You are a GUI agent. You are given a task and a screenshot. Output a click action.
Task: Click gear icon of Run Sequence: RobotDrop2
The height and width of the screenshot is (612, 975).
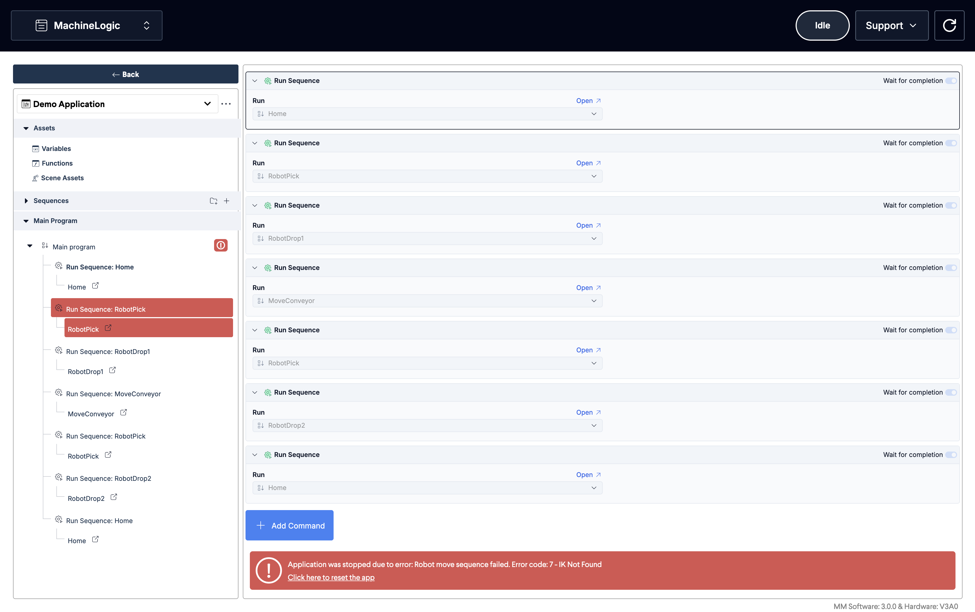(x=59, y=477)
